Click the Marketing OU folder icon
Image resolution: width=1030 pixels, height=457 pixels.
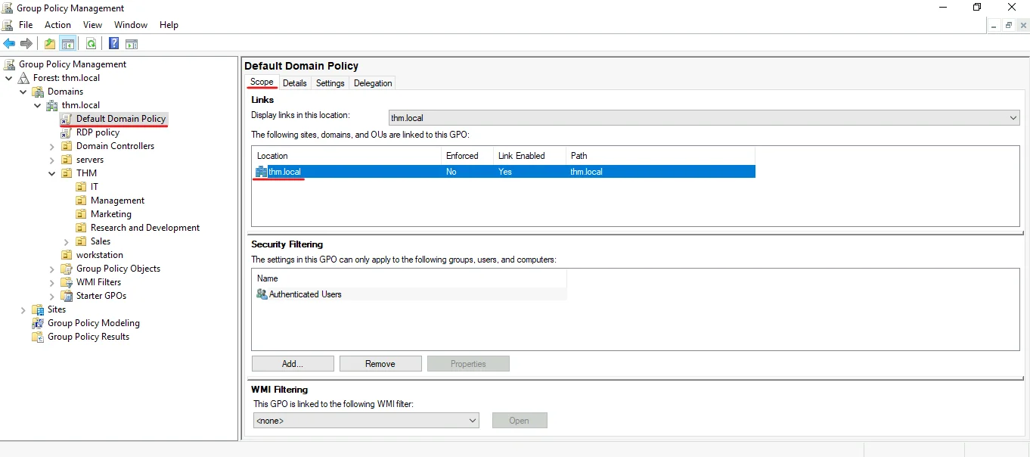(81, 214)
